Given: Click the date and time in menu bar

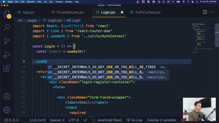Looking at the screenshot, I should (208, 2).
